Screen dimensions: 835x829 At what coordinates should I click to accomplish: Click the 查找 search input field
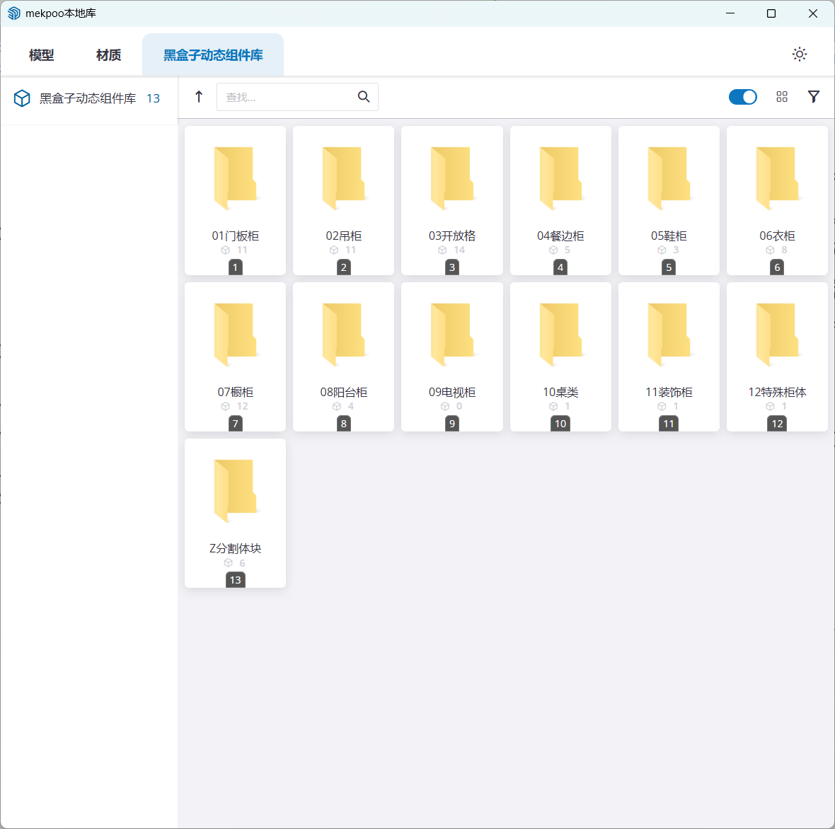point(287,97)
